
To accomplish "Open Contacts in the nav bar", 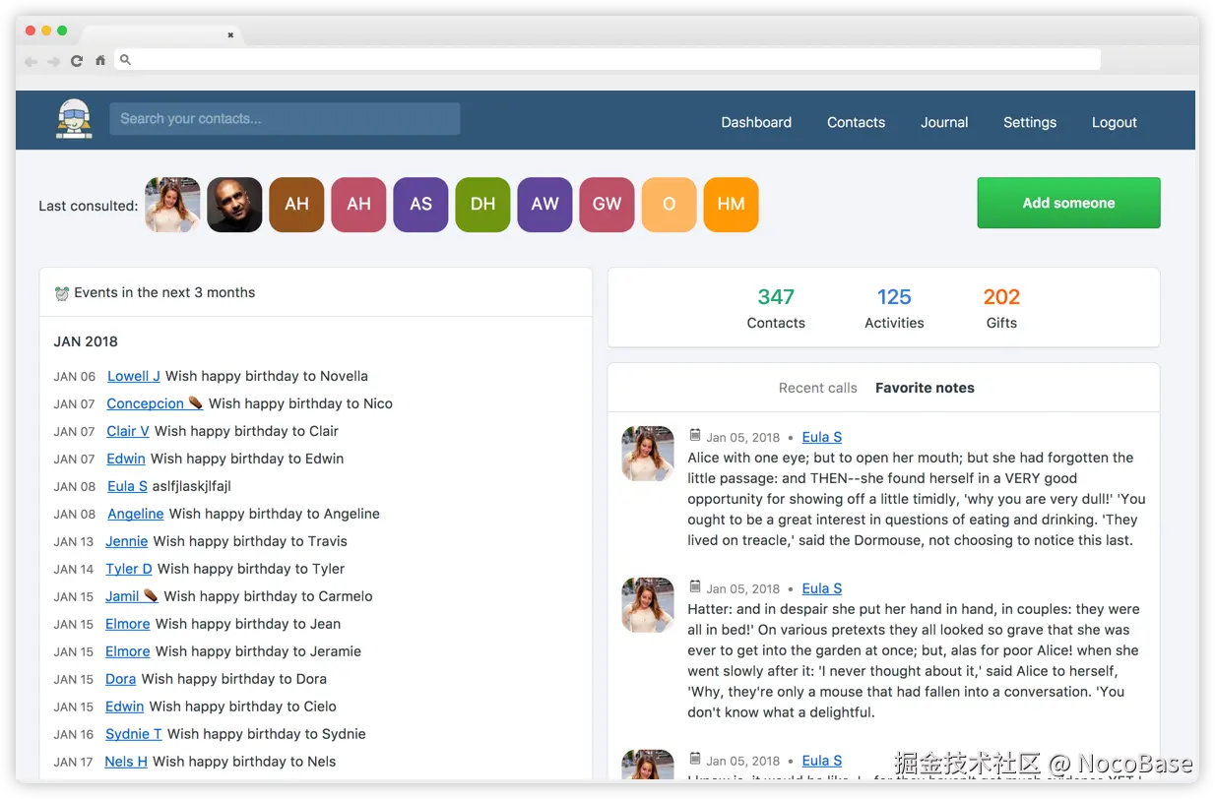I will 856,122.
